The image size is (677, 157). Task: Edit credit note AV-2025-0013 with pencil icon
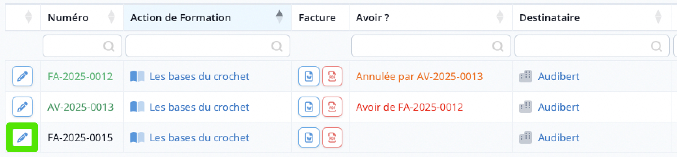22,107
